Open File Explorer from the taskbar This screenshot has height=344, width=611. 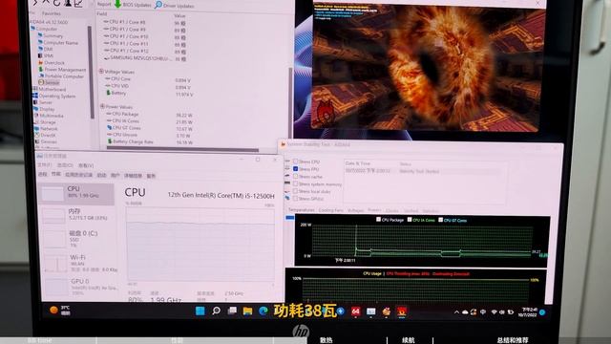click(x=247, y=312)
